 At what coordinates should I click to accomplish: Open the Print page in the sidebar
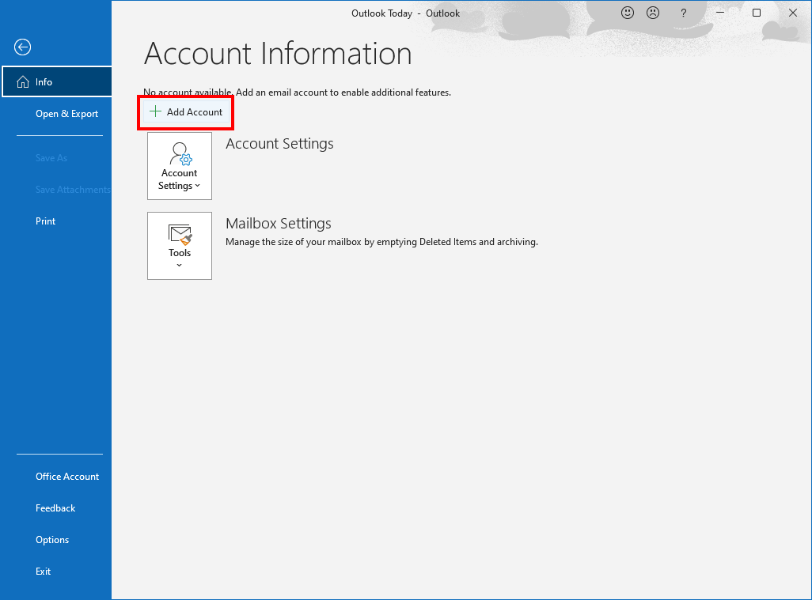[x=46, y=221]
